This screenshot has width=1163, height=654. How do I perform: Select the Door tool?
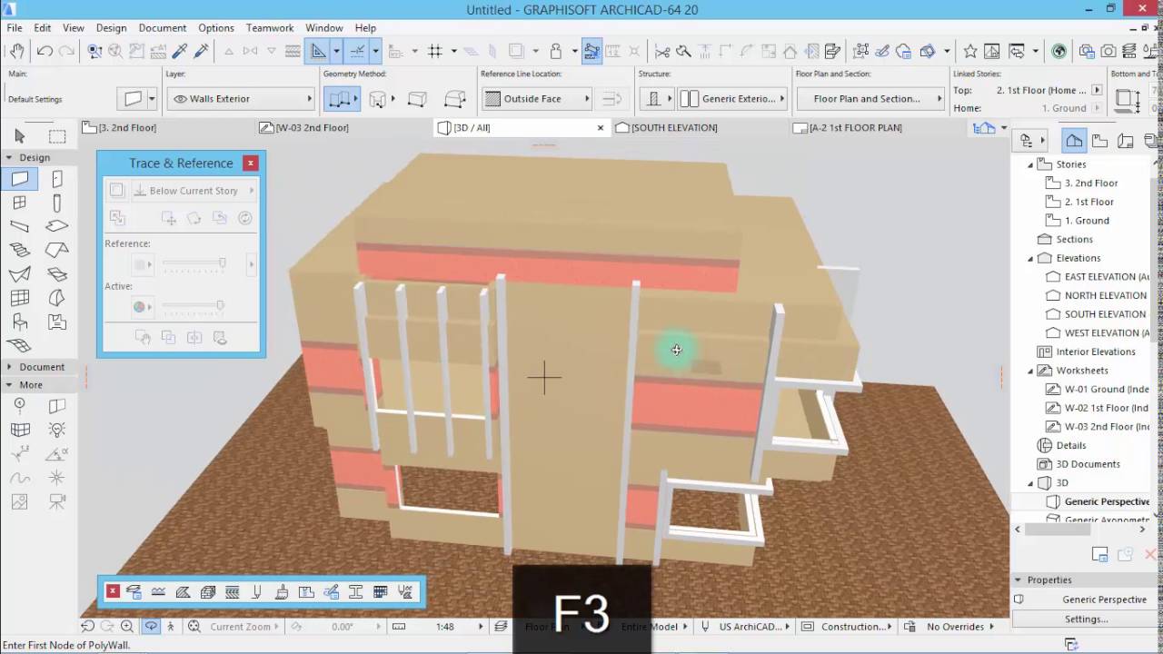[x=57, y=179]
